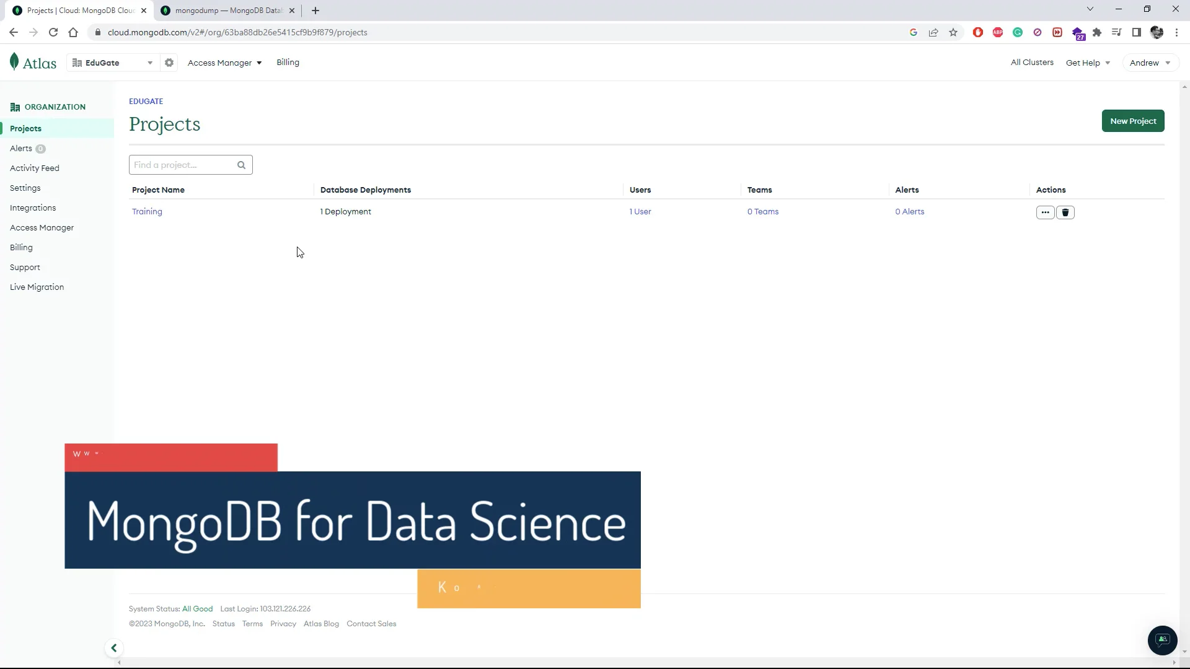The image size is (1190, 669).
Task: Collapse the sidebar using left chevron arrow
Action: [x=114, y=647]
